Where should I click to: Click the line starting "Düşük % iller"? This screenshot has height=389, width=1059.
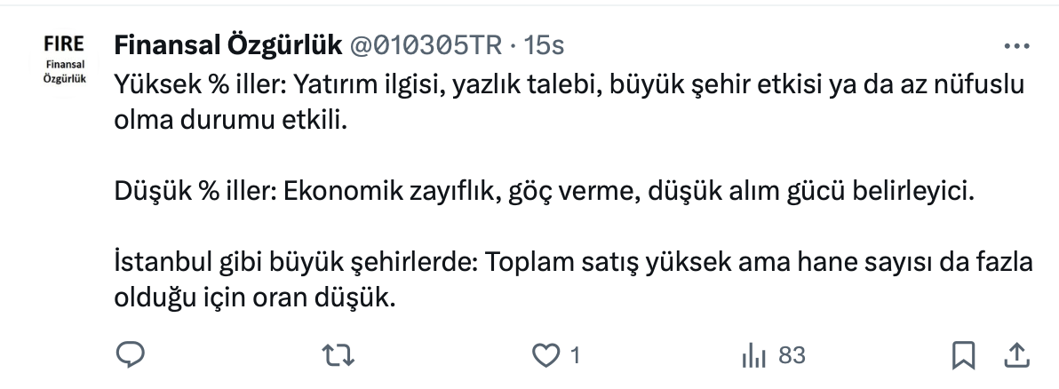[544, 192]
